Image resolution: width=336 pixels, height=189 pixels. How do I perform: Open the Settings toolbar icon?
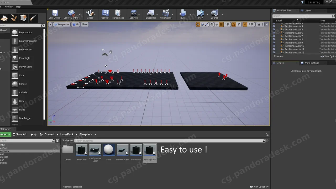tap(134, 14)
